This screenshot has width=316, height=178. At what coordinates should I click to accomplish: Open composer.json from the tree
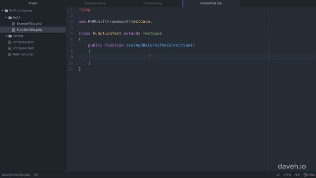click(x=24, y=42)
